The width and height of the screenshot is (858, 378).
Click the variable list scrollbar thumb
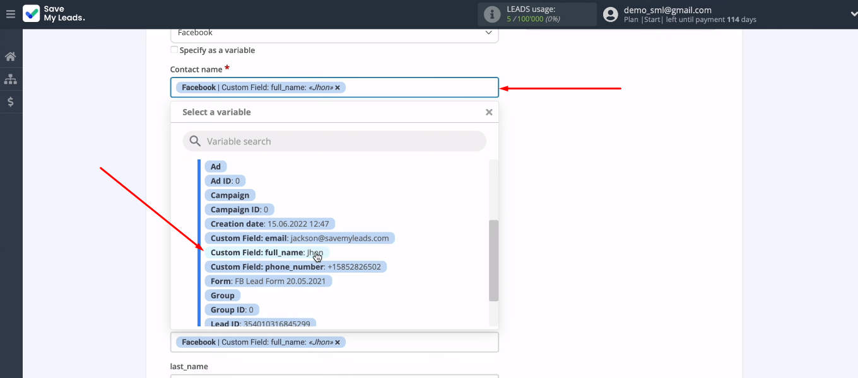pos(493,260)
